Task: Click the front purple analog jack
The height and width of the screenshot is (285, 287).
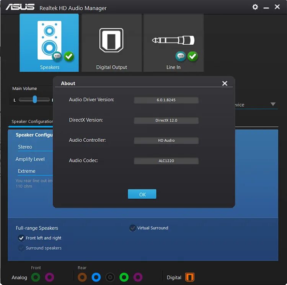Action: click(50, 277)
